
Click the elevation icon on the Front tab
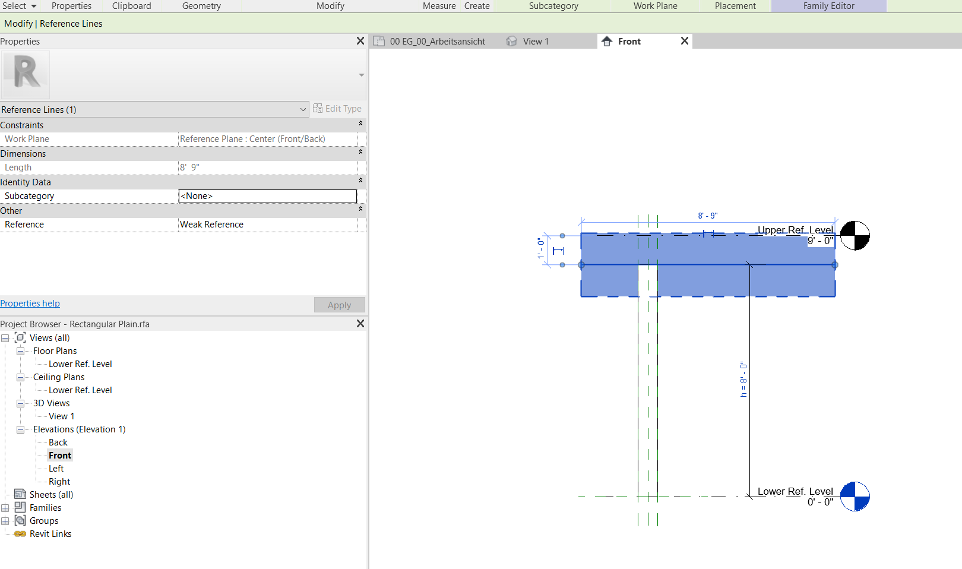(606, 41)
